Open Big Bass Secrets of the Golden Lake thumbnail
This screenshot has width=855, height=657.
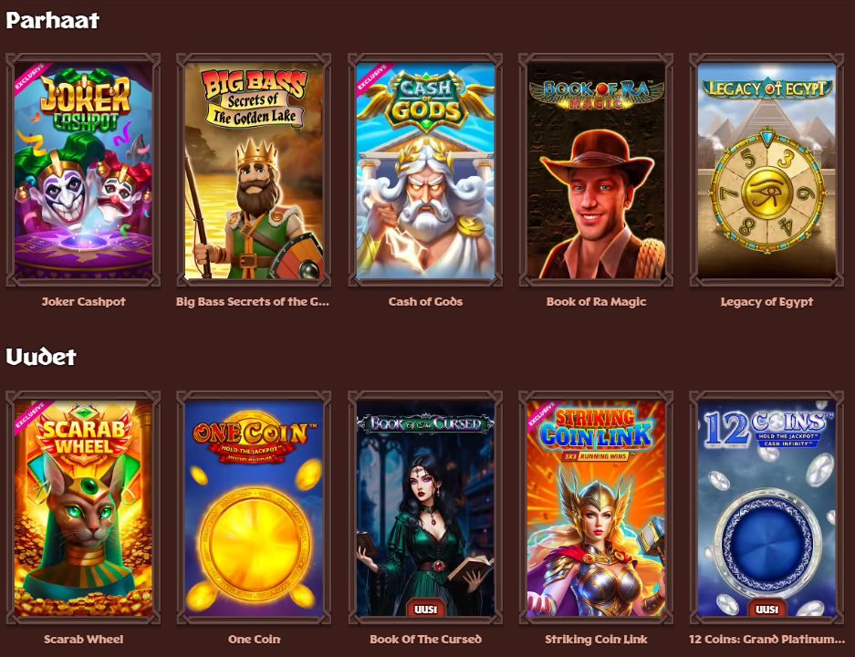[254, 170]
